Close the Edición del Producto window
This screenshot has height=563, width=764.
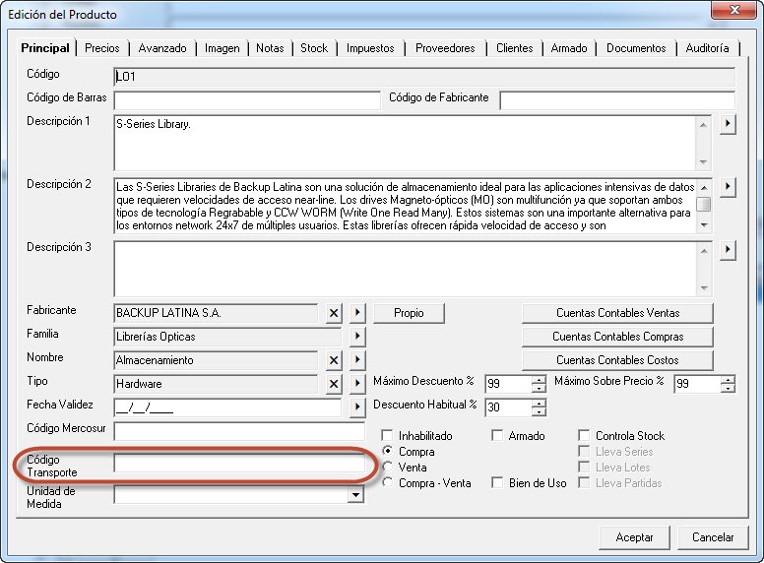click(x=733, y=9)
